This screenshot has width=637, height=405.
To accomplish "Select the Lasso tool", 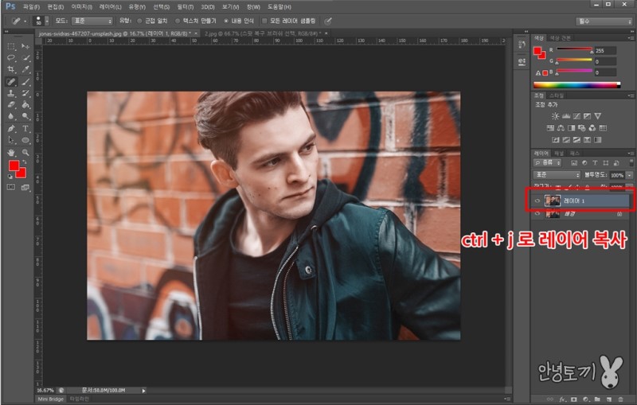I will tap(11, 58).
